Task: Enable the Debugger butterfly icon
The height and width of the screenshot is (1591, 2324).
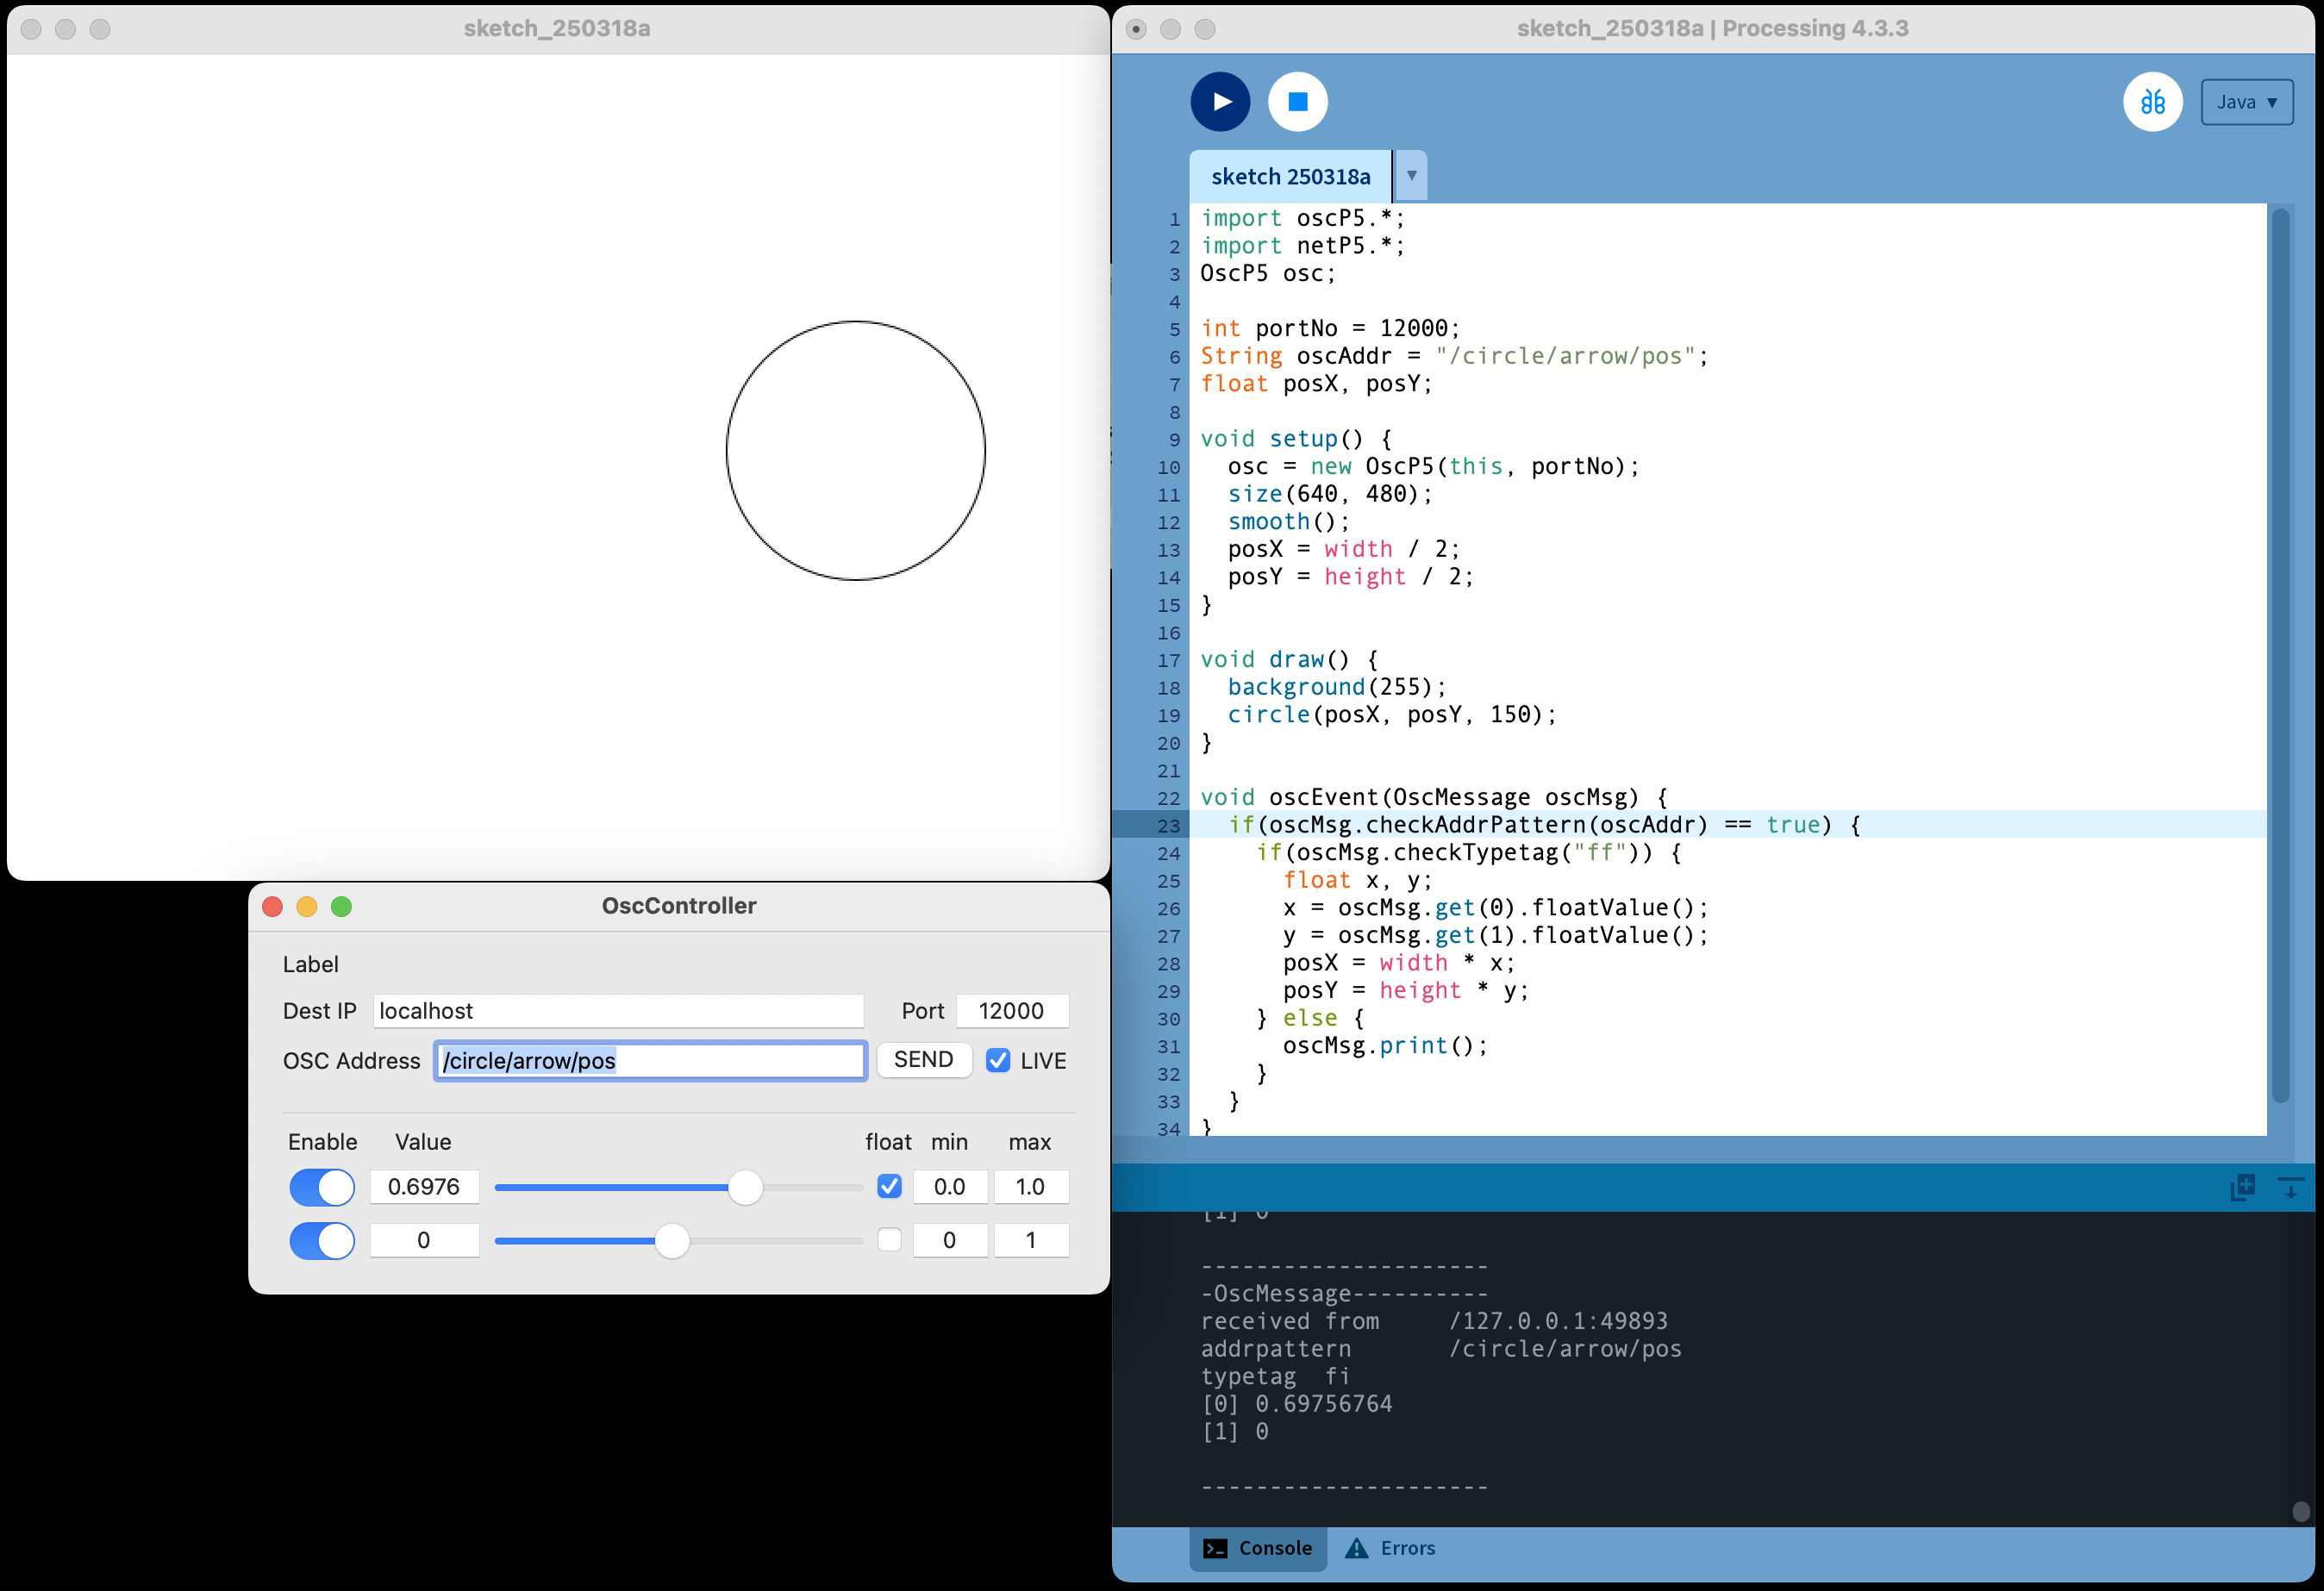Action: (2153, 102)
